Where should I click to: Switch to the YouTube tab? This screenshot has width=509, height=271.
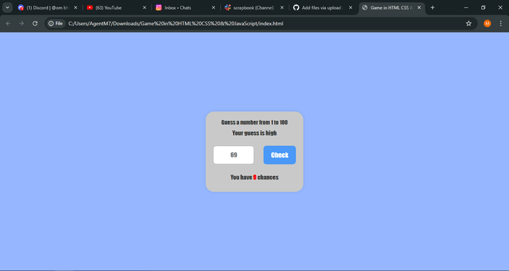click(114, 7)
